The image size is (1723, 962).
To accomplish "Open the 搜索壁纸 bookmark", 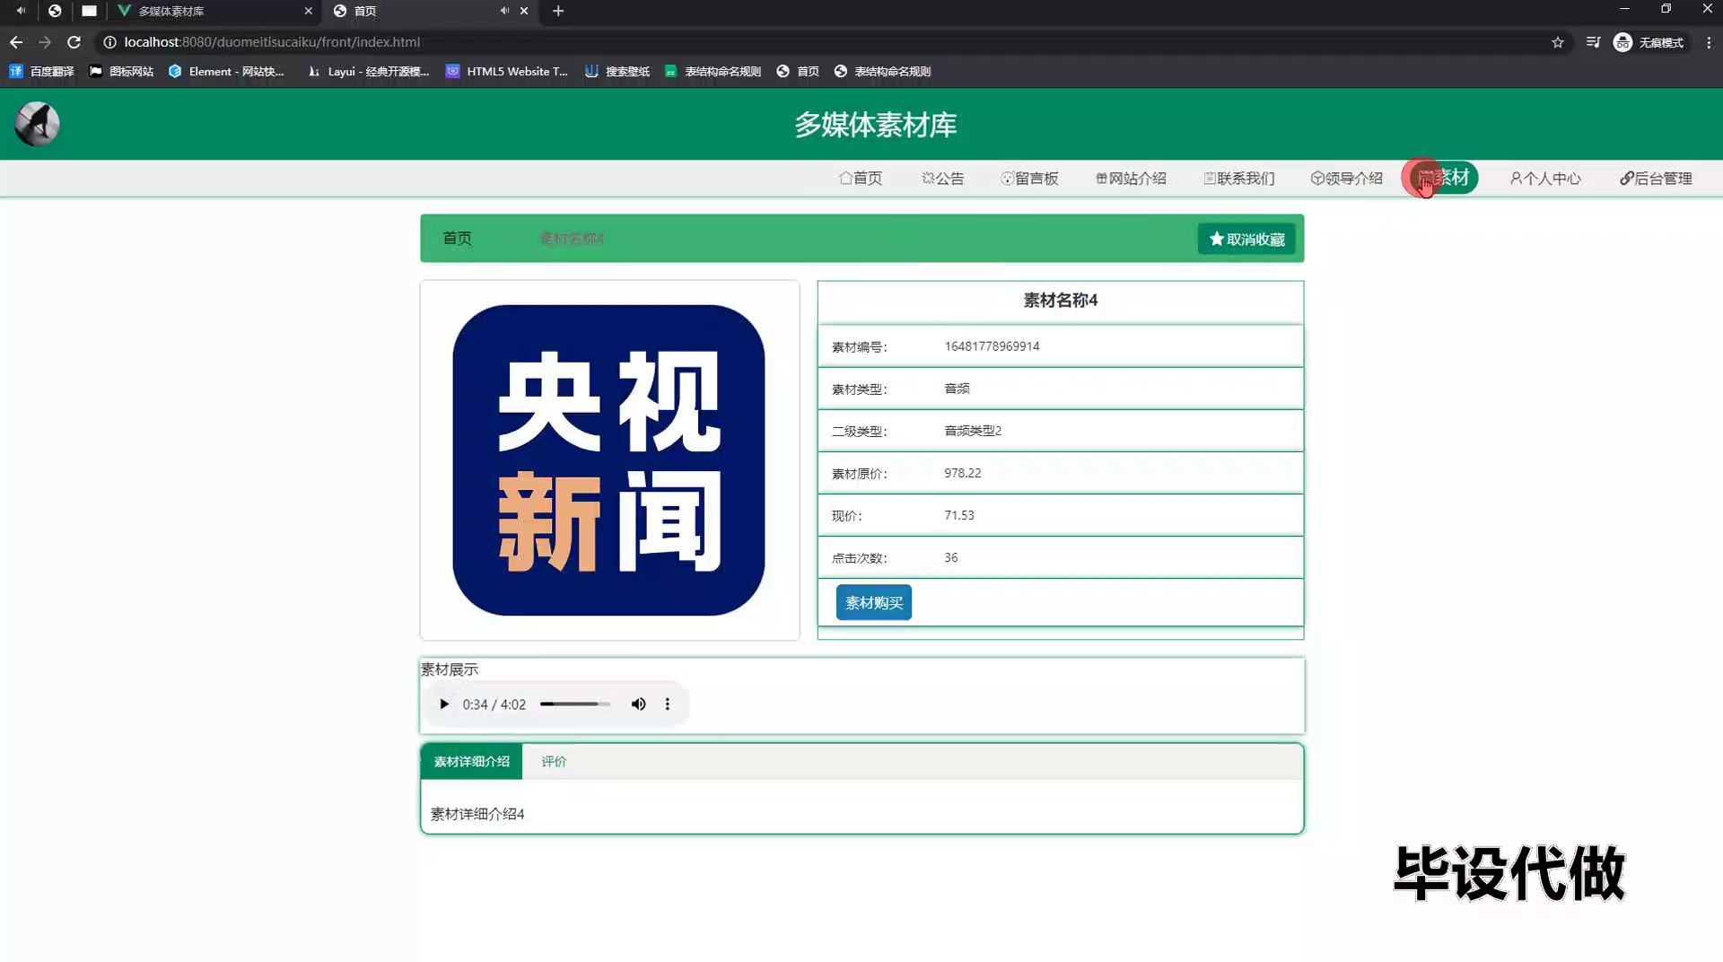I will [617, 72].
